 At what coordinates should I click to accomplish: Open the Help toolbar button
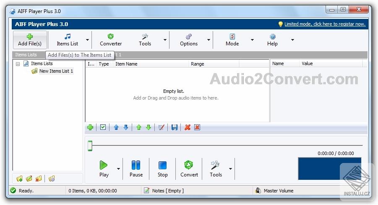click(x=272, y=40)
